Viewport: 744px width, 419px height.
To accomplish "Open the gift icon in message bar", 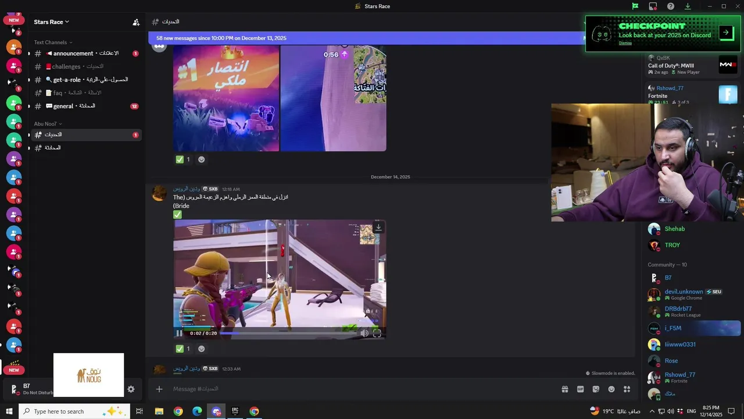I will [564, 389].
